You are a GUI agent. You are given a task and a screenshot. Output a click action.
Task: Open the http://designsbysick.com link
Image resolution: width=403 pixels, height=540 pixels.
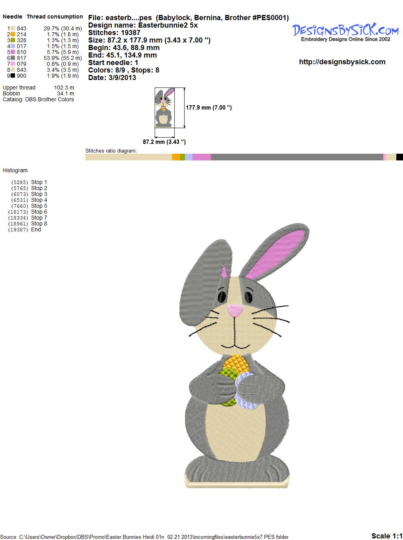tap(342, 62)
